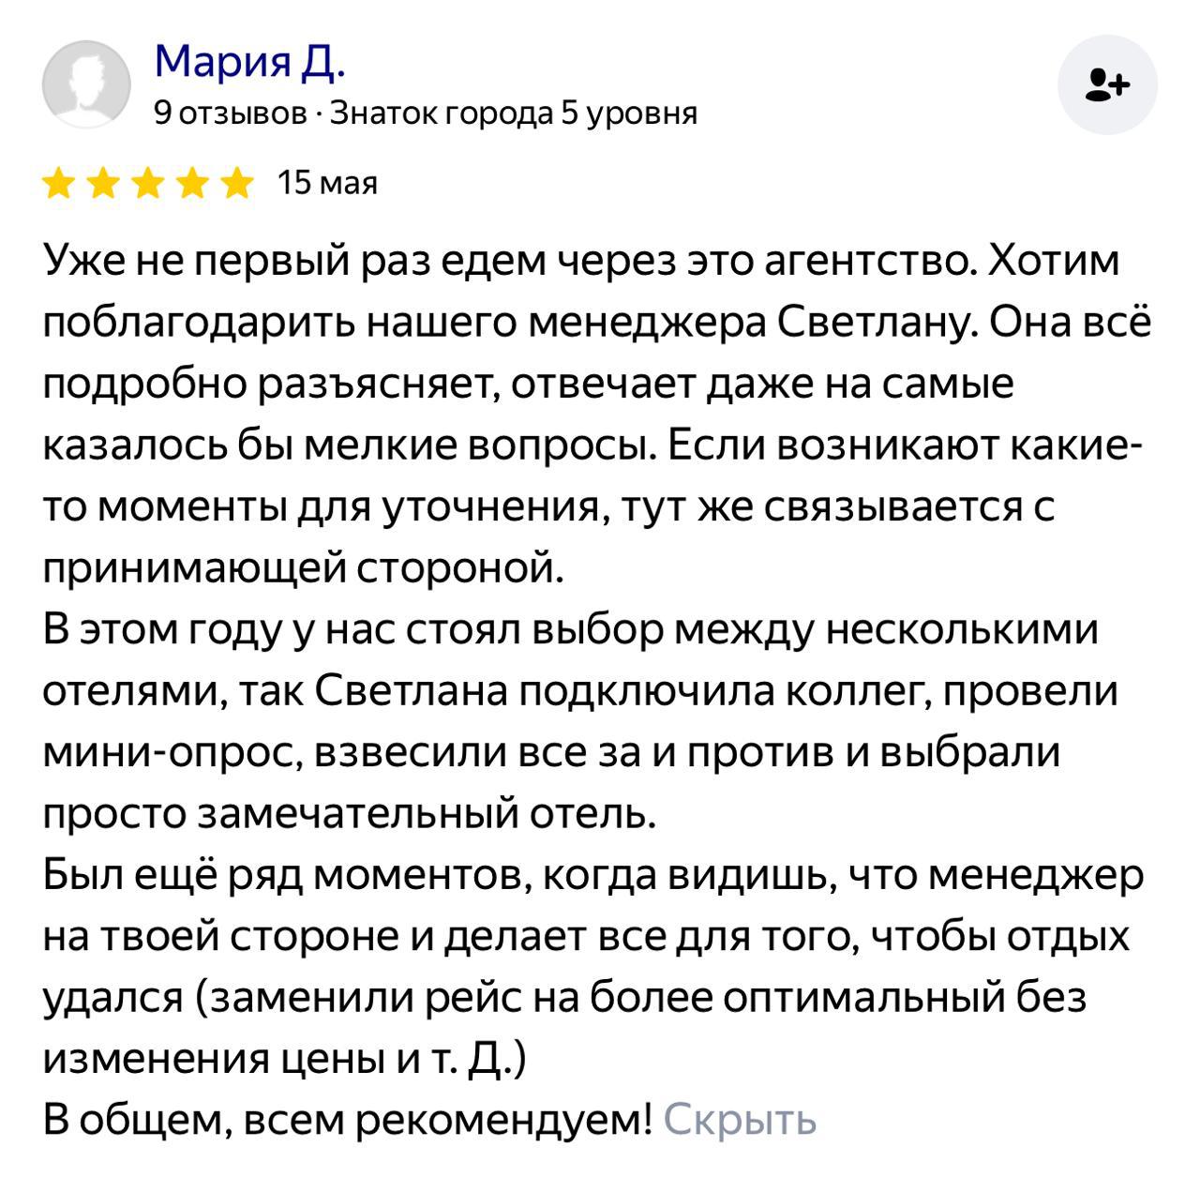Open Мария Д. profile avatar

tap(86, 84)
